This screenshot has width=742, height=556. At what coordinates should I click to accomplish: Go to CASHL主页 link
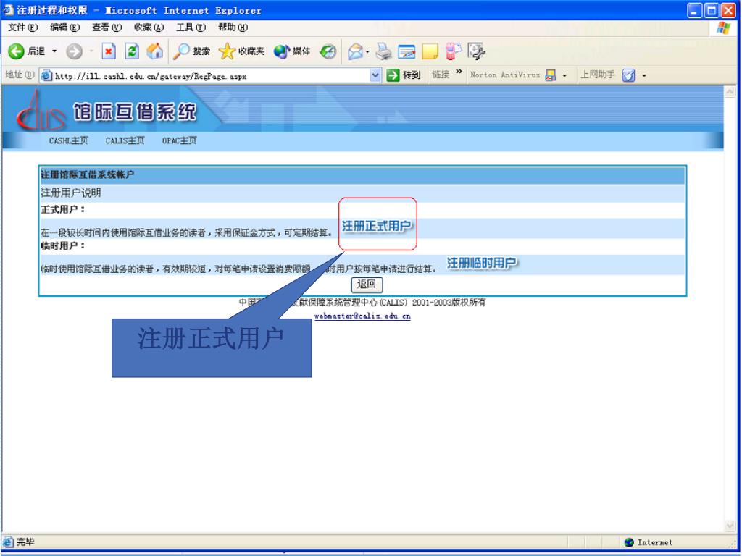[x=69, y=140]
